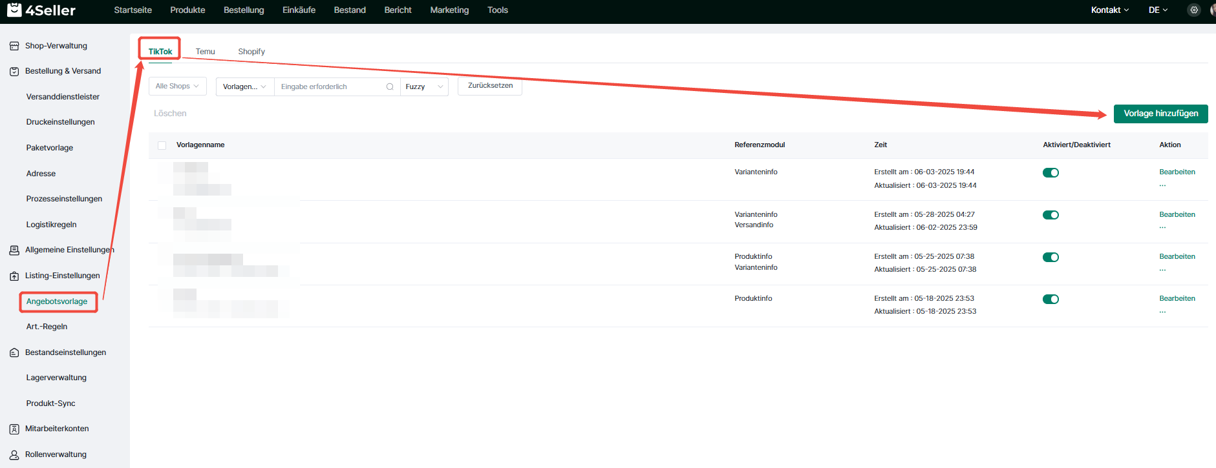Open Druckeinstellungen in the sidebar
Screen dimensions: 1216x468
[60, 122]
